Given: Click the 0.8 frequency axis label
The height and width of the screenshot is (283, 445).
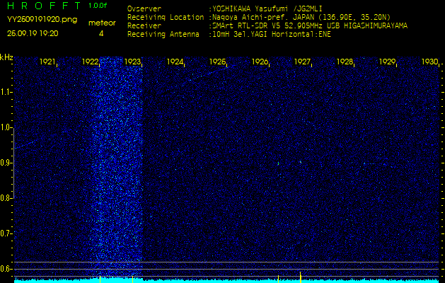Looking at the screenshot, I should pyautogui.click(x=6, y=198).
